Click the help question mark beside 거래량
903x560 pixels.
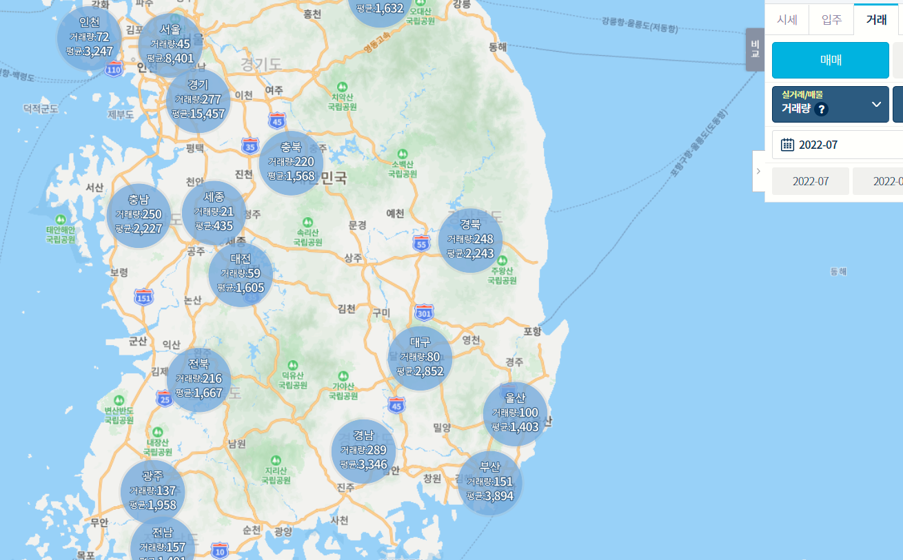(821, 110)
